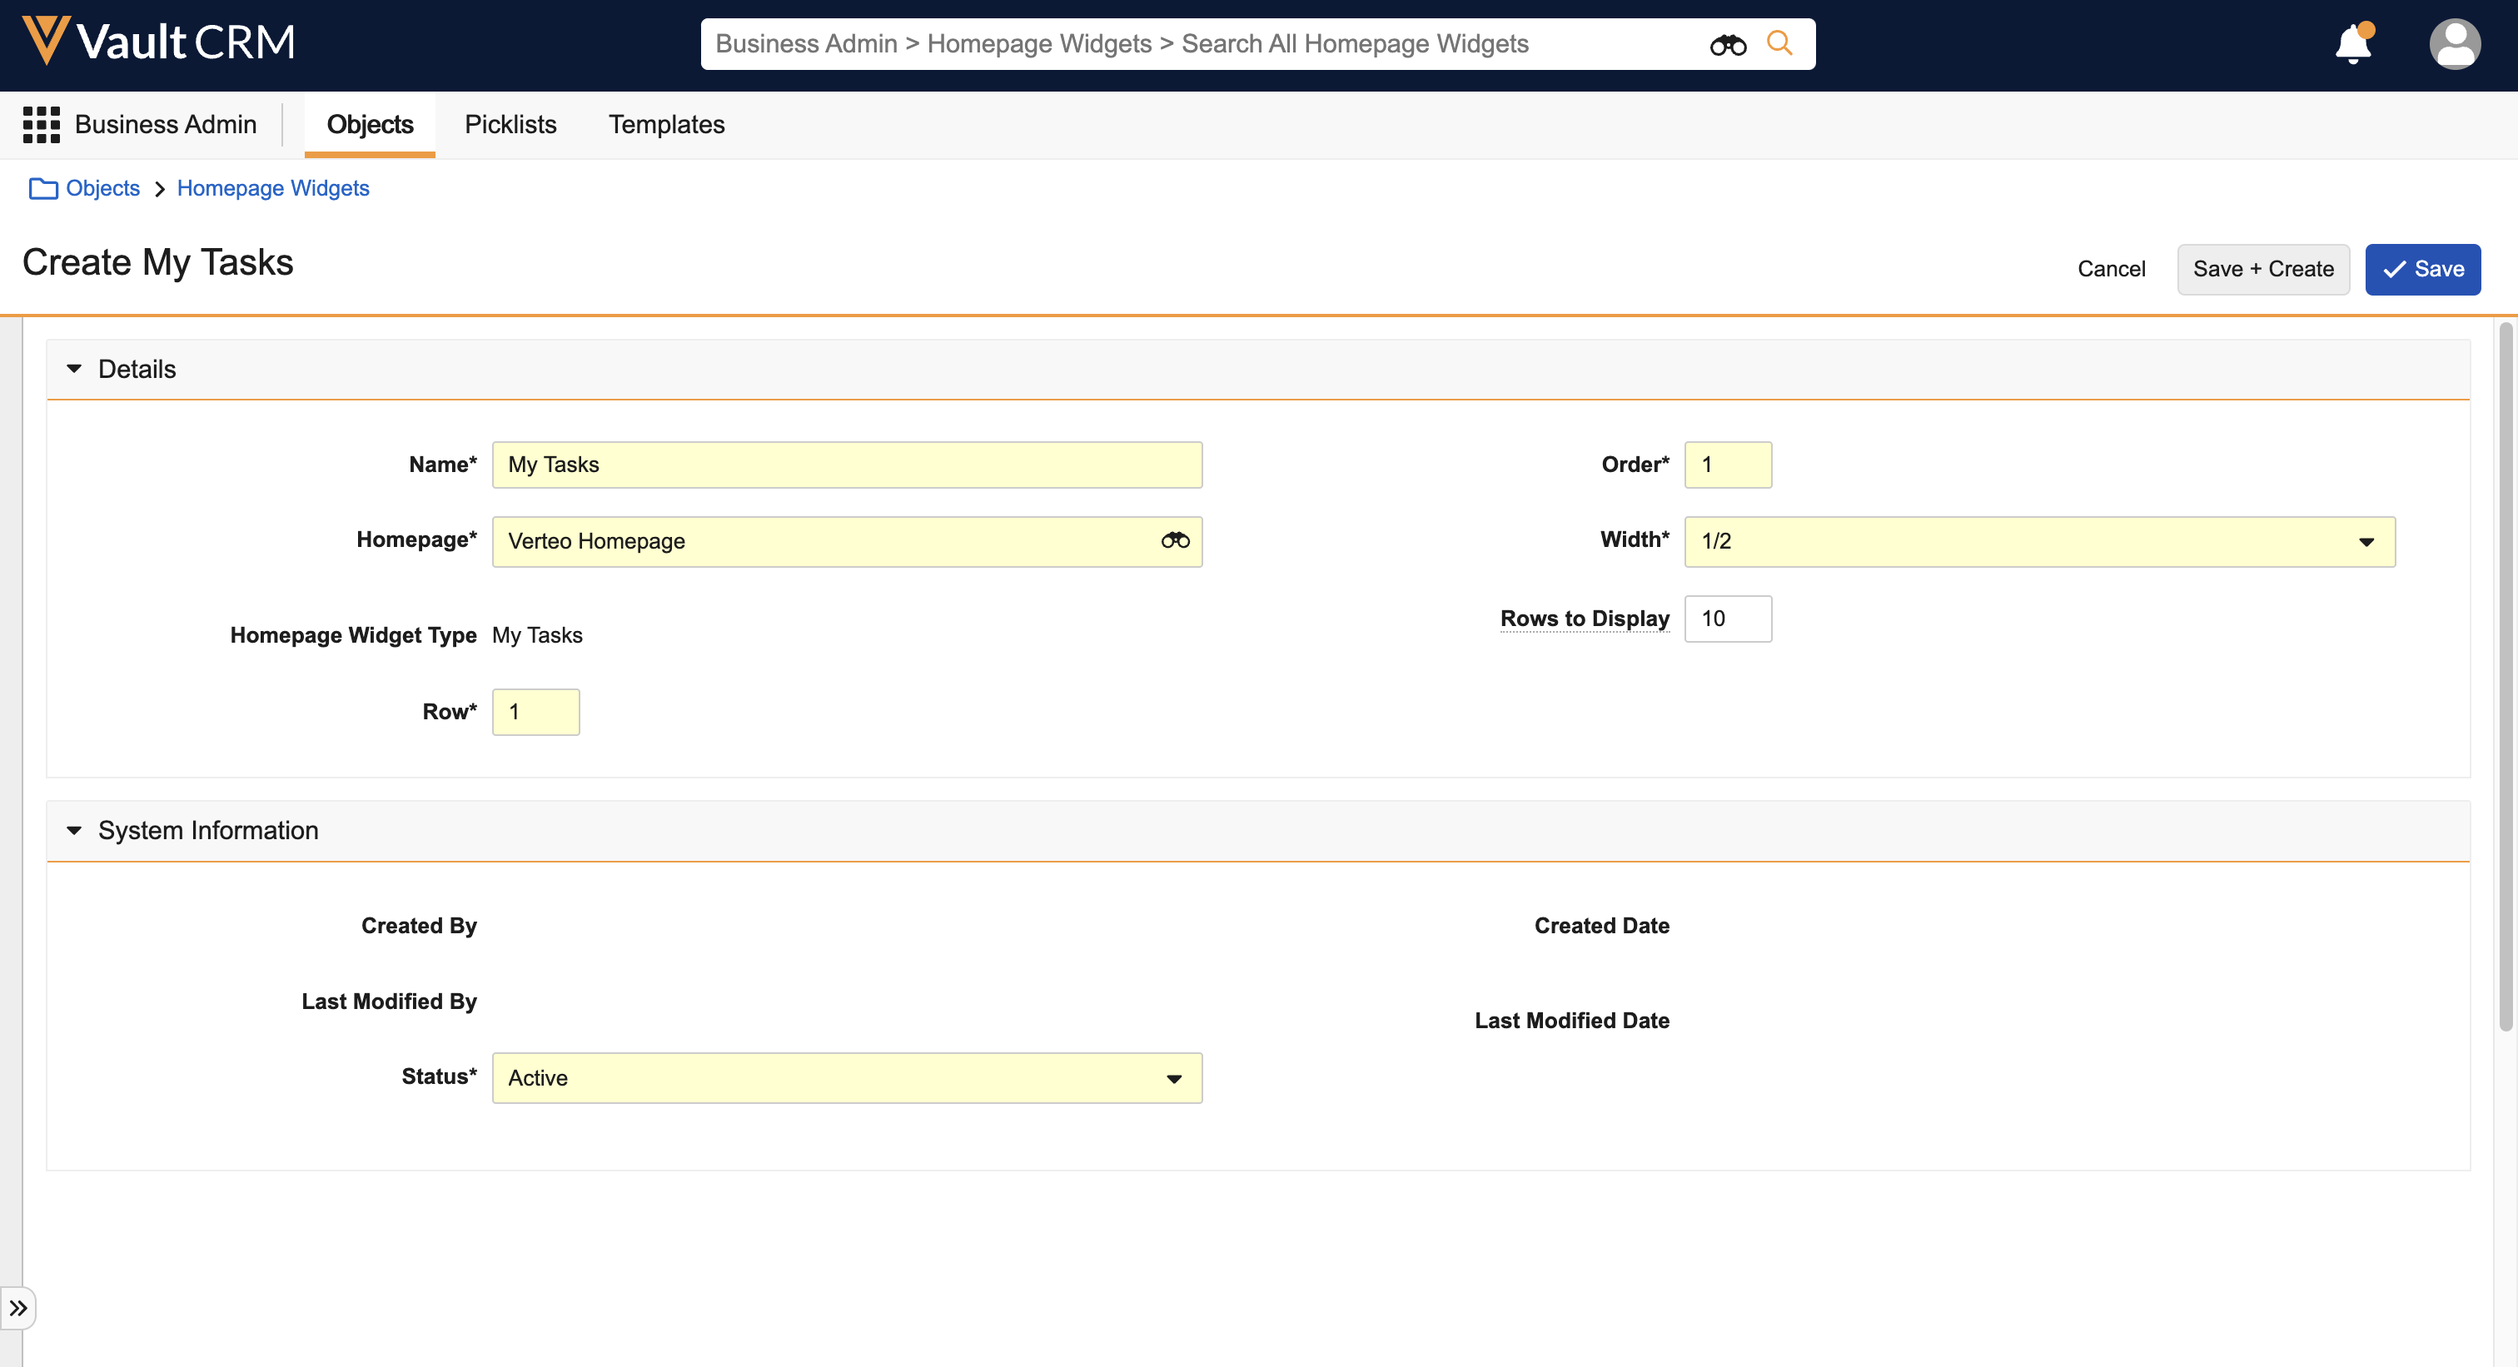
Task: Follow the Homepage Widgets breadcrumb link
Action: coord(273,189)
